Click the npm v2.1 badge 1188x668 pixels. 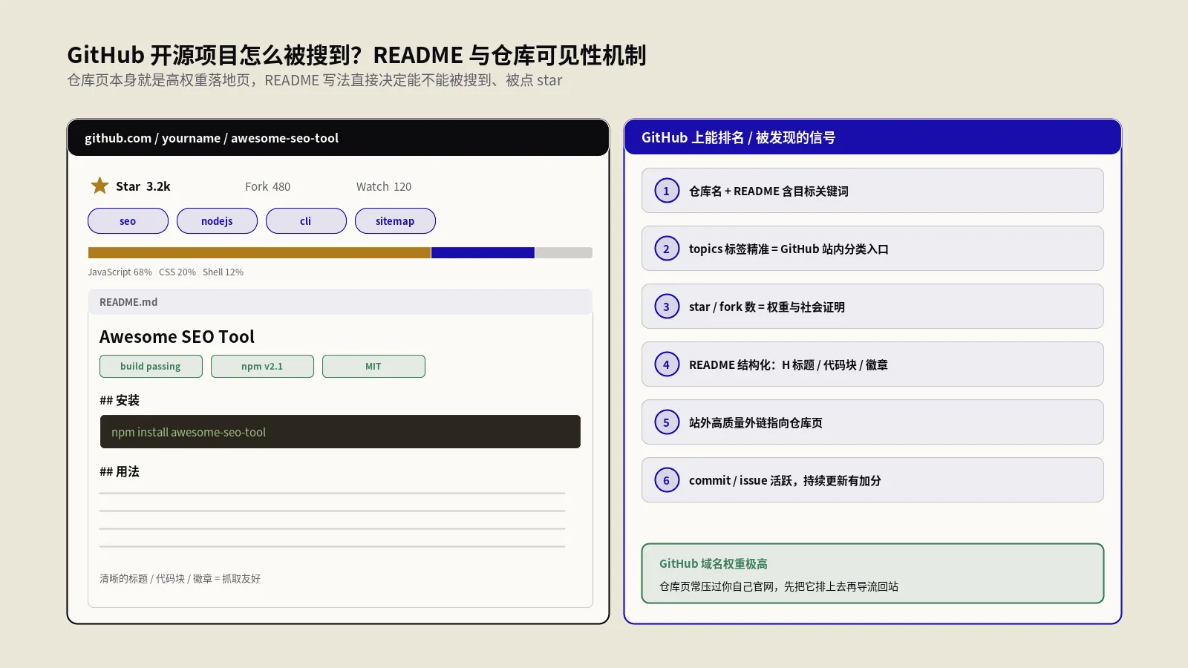pyautogui.click(x=262, y=366)
